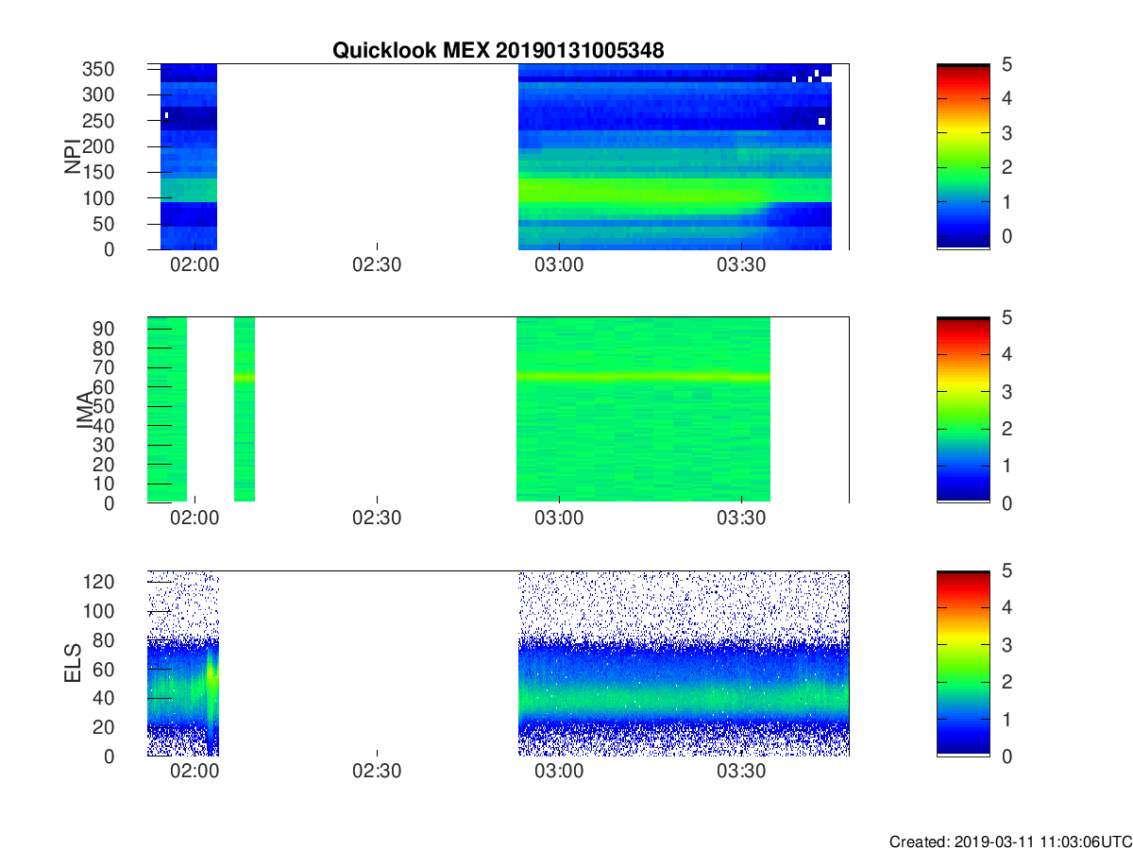Click the "4" label on IMA colorbar

1006,354
